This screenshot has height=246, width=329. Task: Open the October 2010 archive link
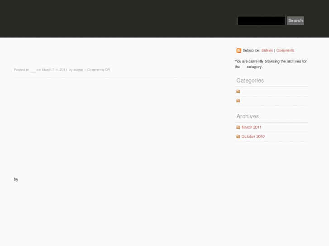(x=253, y=136)
